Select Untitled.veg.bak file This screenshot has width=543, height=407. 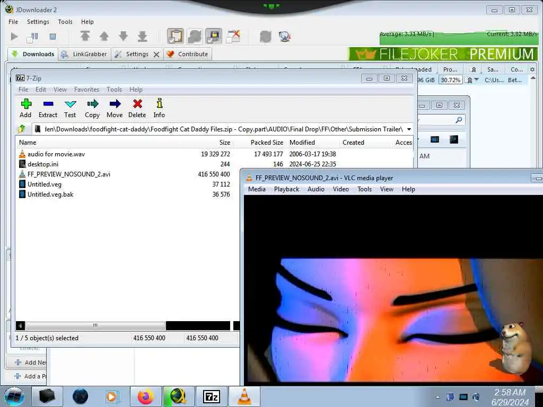[50, 194]
